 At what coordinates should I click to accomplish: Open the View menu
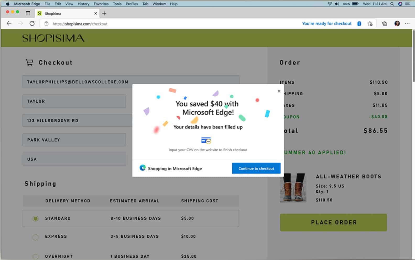[x=69, y=4]
